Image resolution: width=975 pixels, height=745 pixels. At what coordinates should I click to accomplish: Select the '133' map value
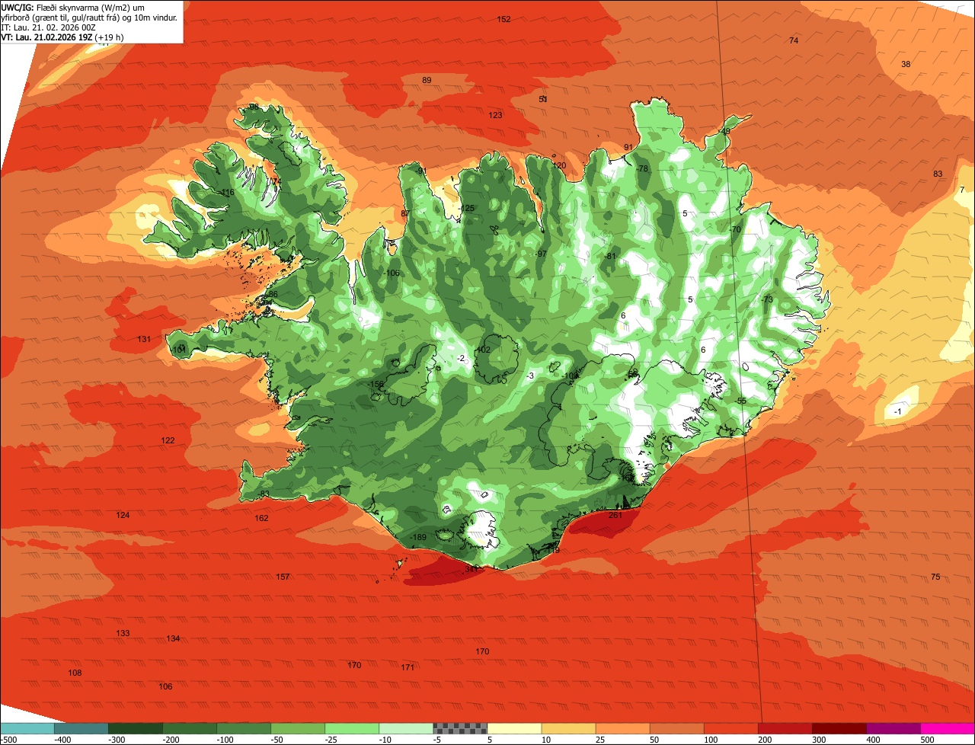[123, 633]
